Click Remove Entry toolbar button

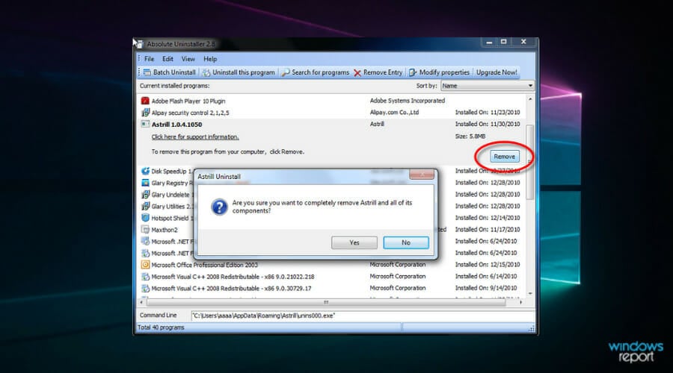tap(378, 72)
